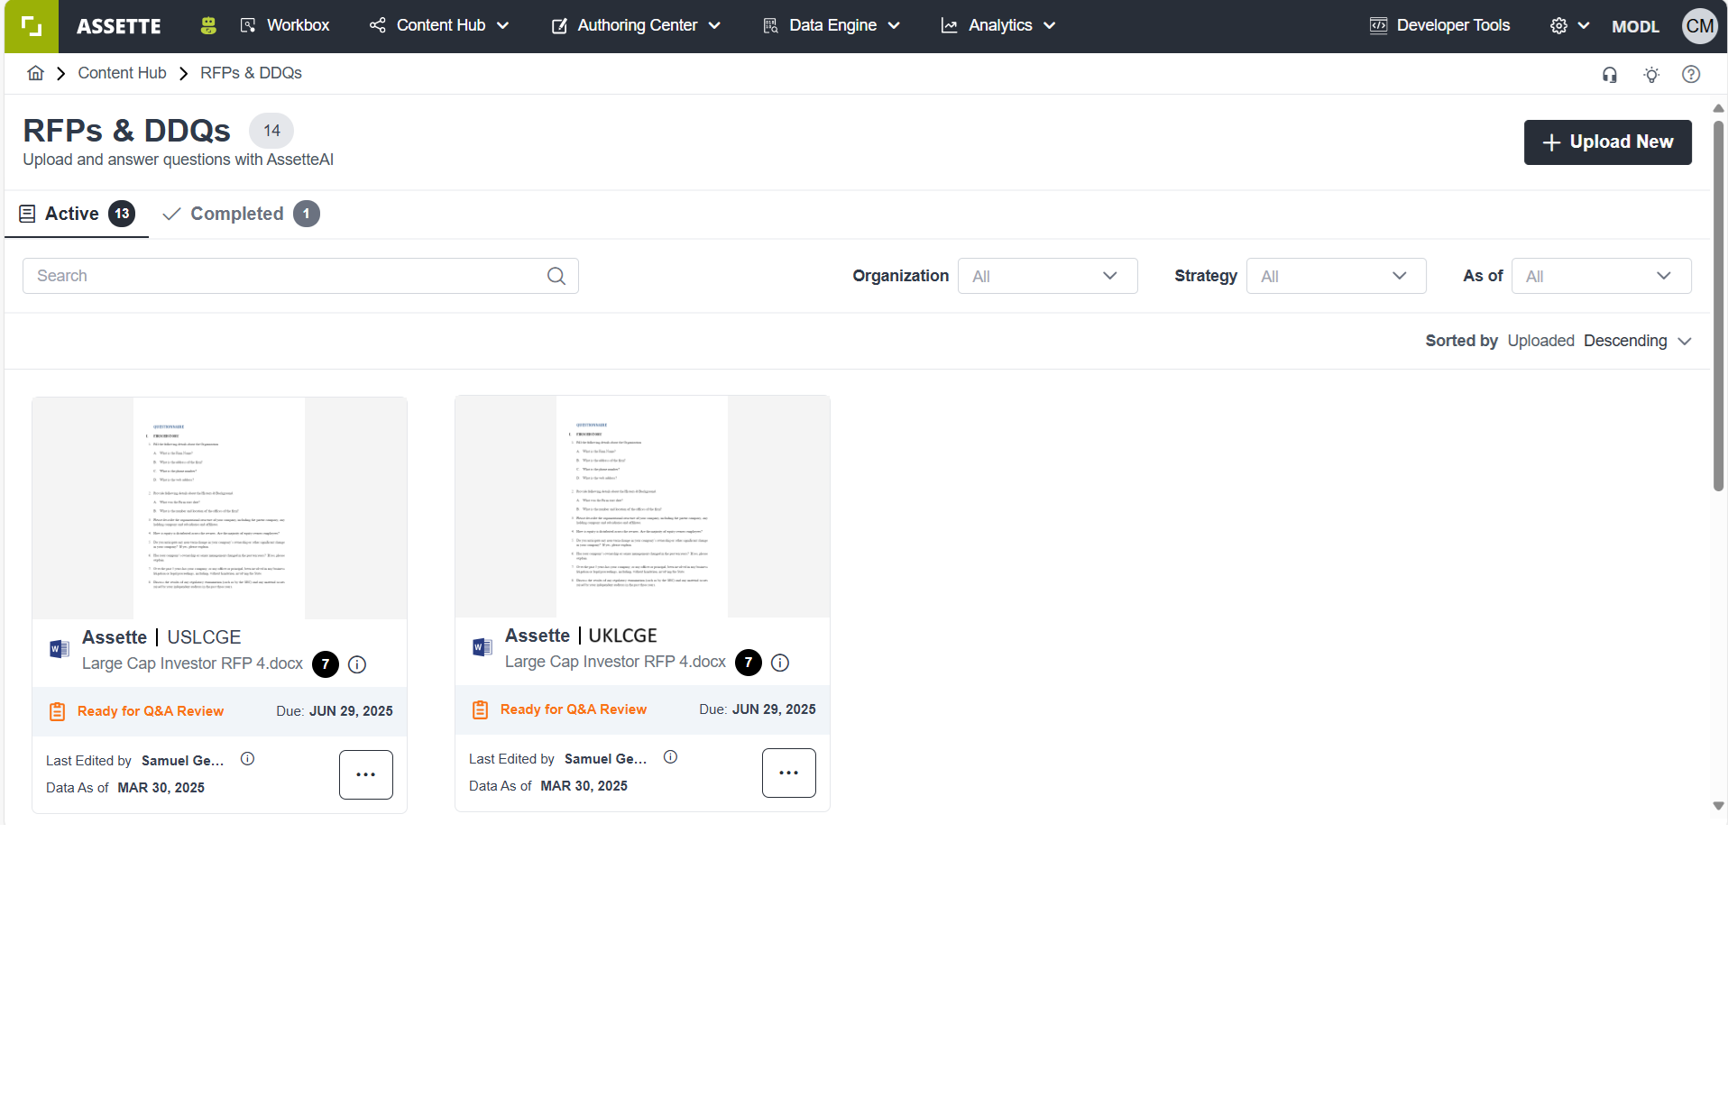
Task: Open the headset support icon
Action: pos(1609,75)
